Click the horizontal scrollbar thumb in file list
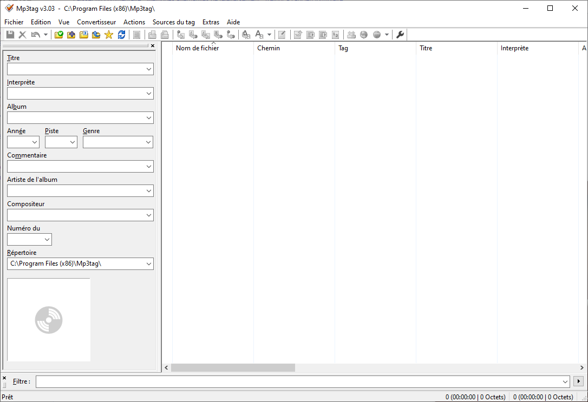This screenshot has height=402, width=588. (x=233, y=368)
